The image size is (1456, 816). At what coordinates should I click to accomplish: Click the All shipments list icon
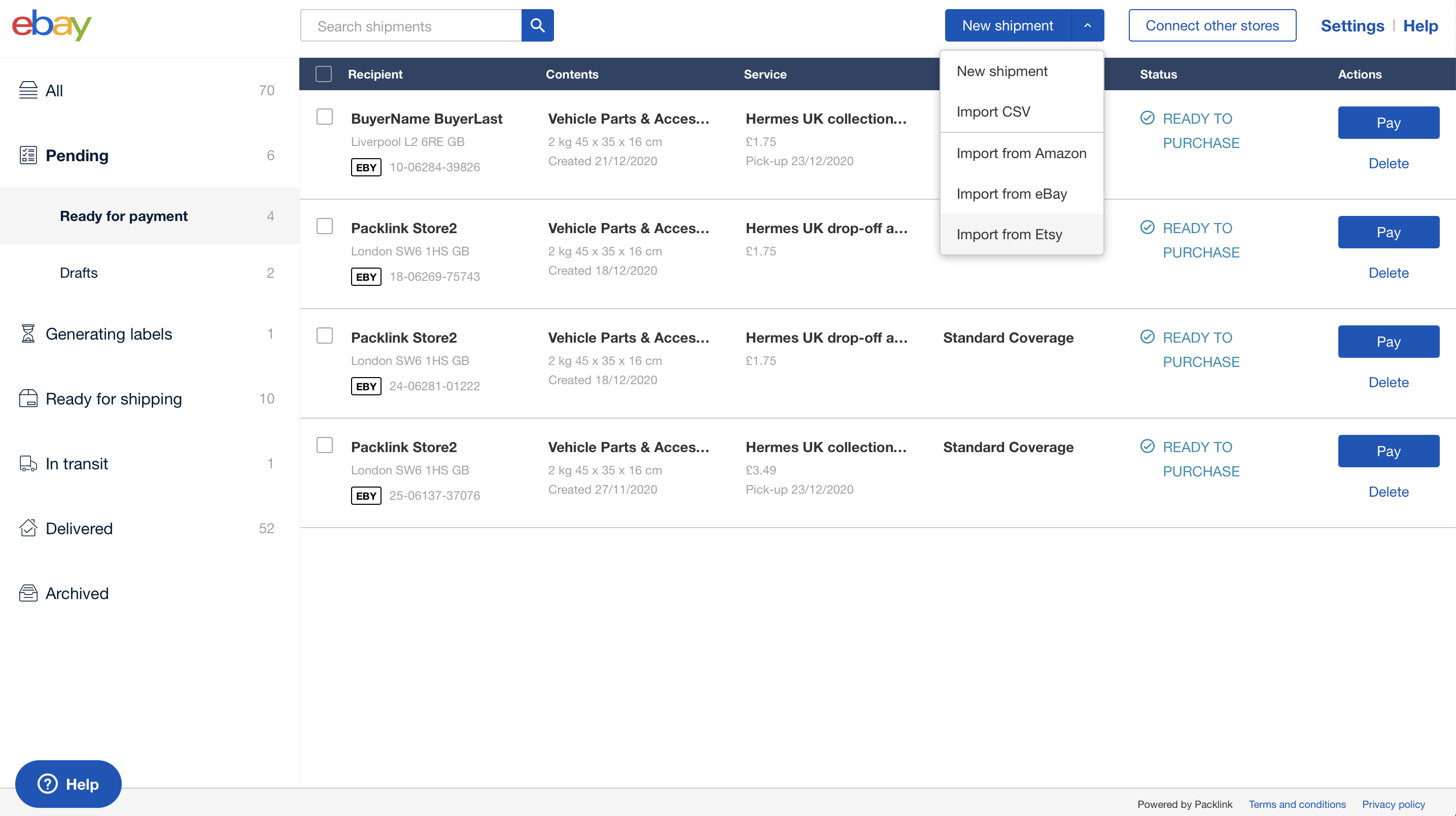[28, 90]
